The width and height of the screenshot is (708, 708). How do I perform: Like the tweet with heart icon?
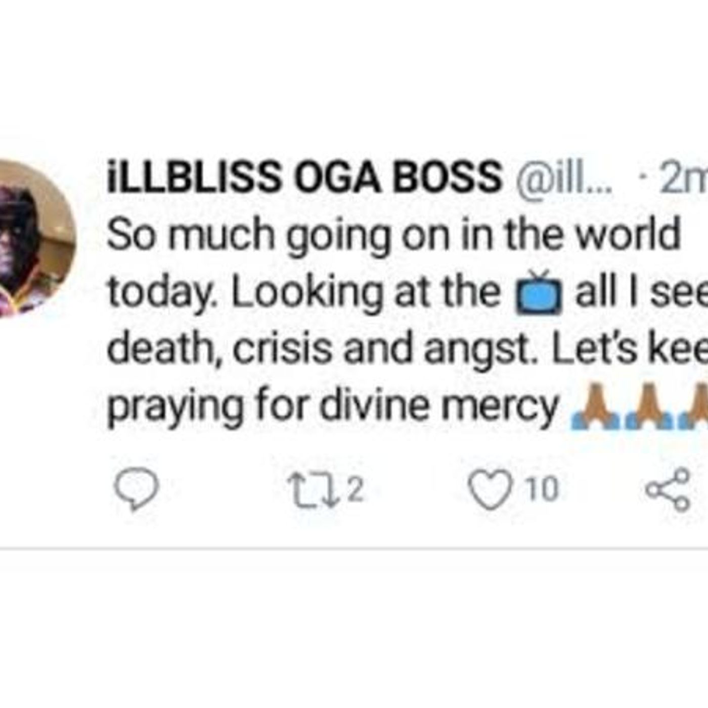click(x=490, y=490)
